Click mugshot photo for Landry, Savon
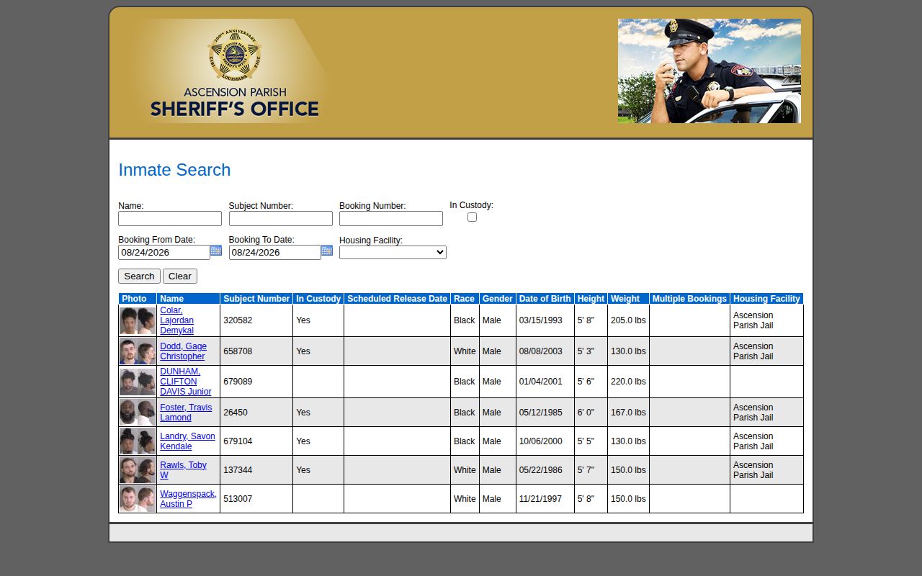The height and width of the screenshot is (576, 922). point(138,441)
